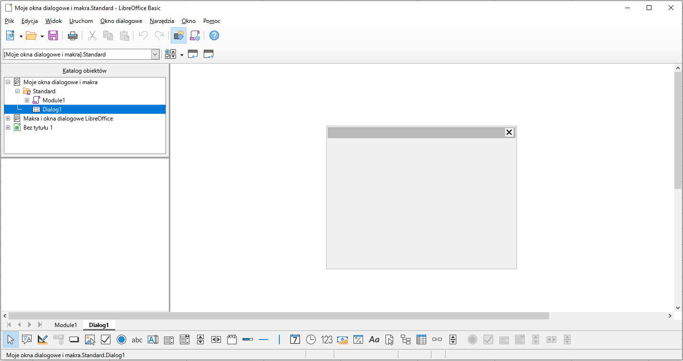Switch to the Module1 tab
Viewport: 683px width, 361px height.
66,325
